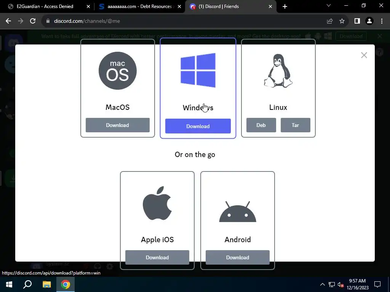The height and width of the screenshot is (292, 390).
Task: Show hidden system tray icons
Action: (x=322, y=284)
